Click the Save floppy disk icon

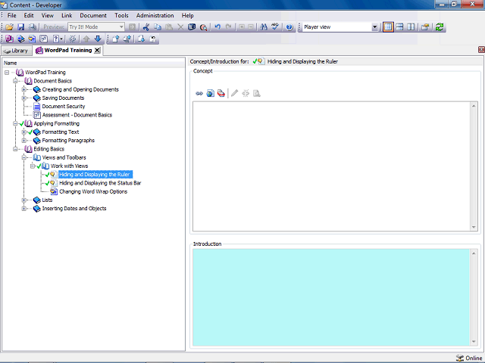[20, 27]
